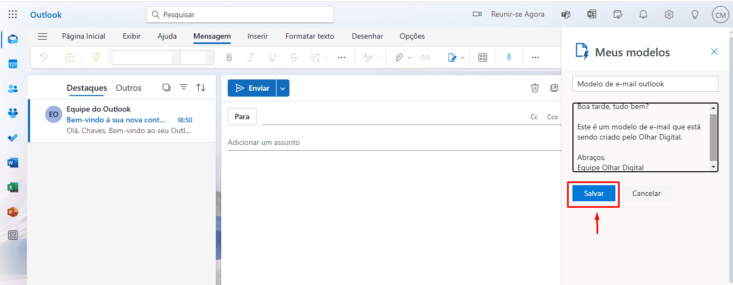Click the signature pen icon

click(452, 57)
